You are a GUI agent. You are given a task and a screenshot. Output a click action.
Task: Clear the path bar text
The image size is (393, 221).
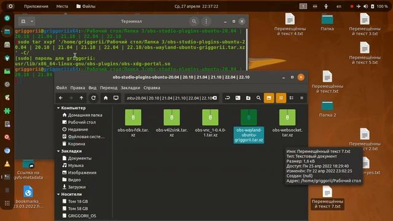click(215, 98)
